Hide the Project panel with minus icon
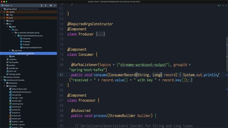 (x=55, y=5)
